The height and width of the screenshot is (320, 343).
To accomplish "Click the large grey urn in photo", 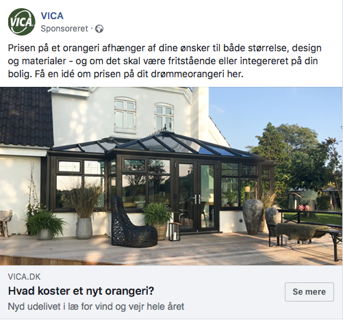I will coord(253,217).
